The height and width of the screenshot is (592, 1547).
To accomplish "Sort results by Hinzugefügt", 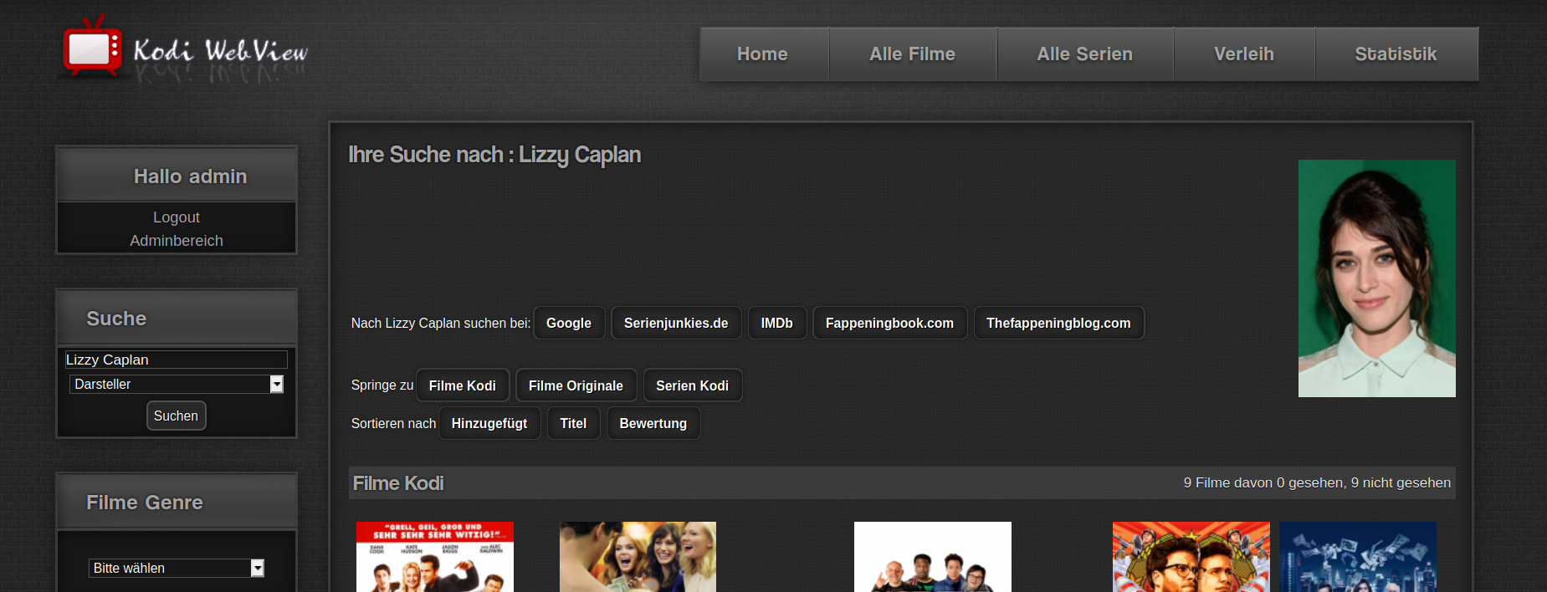I will [489, 423].
